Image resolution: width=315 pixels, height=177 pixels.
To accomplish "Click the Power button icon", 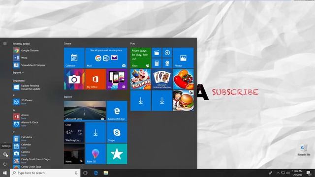I will point(5,164).
